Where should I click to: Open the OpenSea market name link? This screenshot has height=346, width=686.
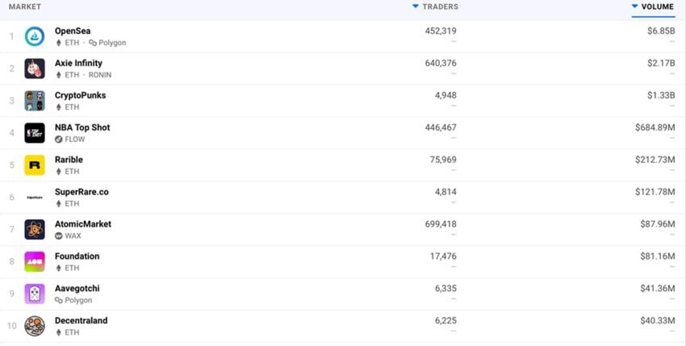point(73,31)
